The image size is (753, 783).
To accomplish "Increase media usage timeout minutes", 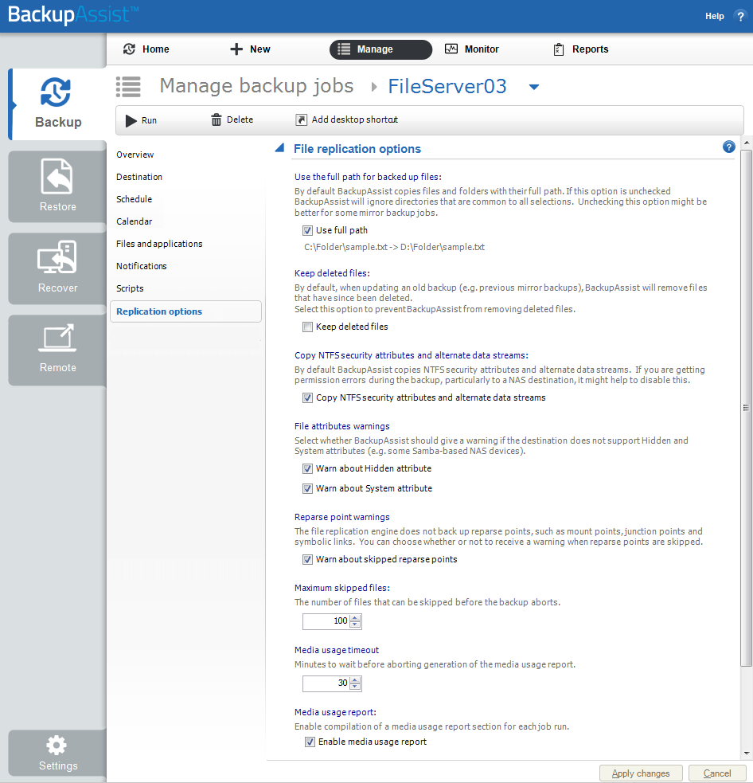I will click(355, 680).
